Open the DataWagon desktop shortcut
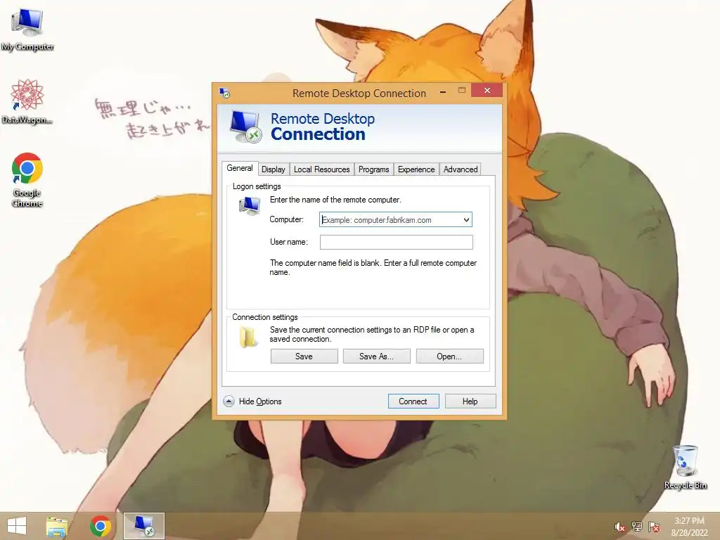This screenshot has width=720, height=540. click(27, 102)
